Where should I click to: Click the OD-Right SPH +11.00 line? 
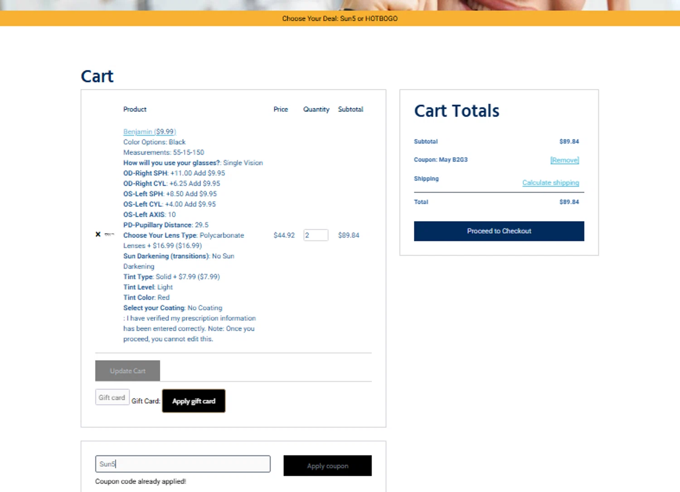tap(174, 173)
